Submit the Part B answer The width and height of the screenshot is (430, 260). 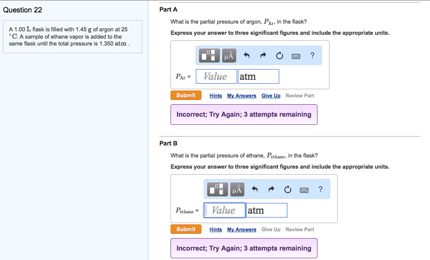[186, 230]
